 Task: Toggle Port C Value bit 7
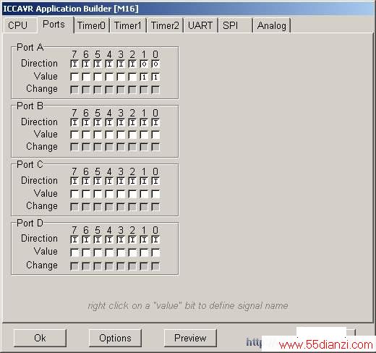(74, 194)
